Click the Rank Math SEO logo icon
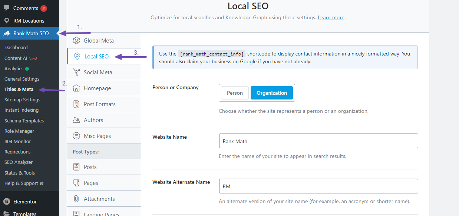 click(x=7, y=33)
